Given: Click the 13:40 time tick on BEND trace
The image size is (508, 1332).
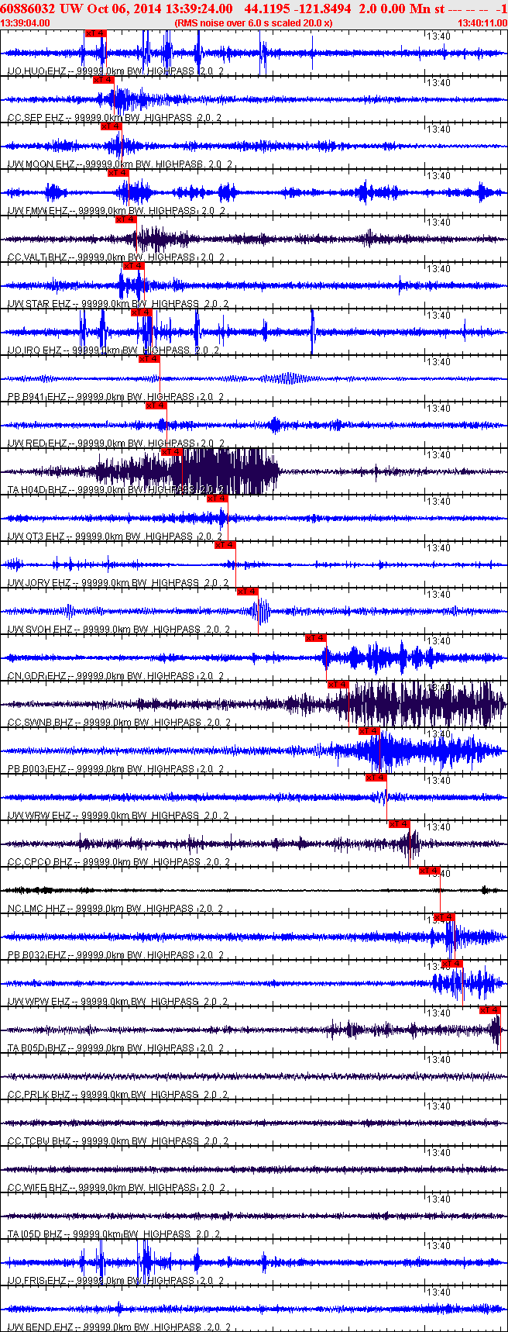Looking at the screenshot, I should click(438, 1292).
